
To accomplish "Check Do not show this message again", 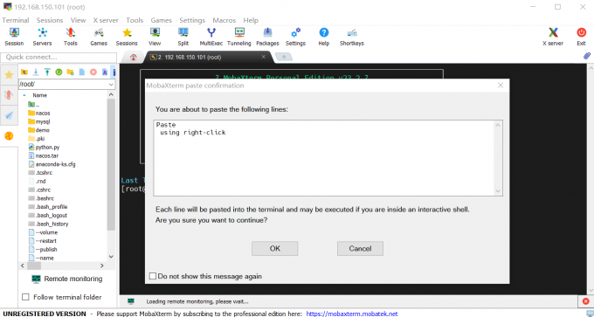I will pos(153,276).
